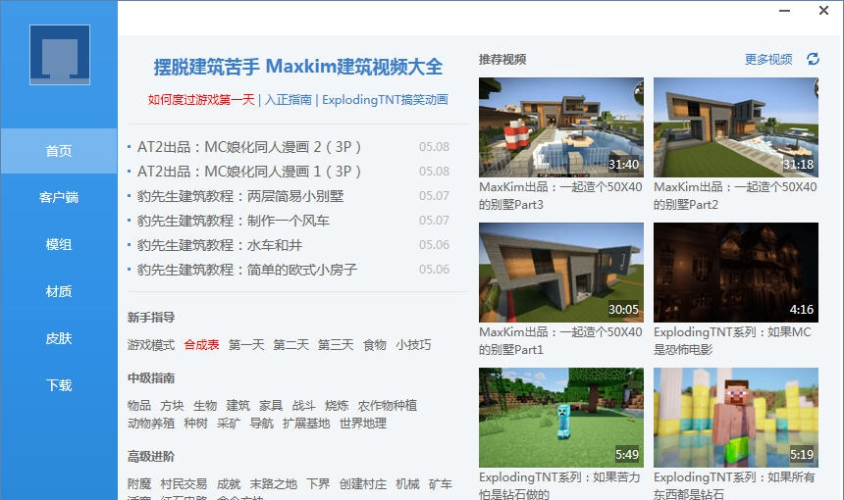This screenshot has height=500, width=844.
Task: Open the 方块 guide link
Action: 172,405
